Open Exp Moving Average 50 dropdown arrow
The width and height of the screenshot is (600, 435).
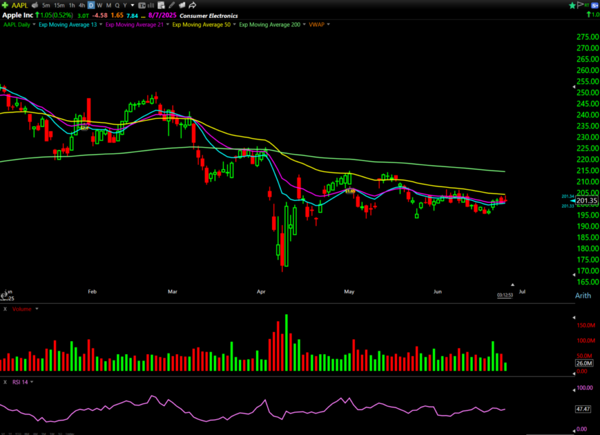click(x=234, y=25)
